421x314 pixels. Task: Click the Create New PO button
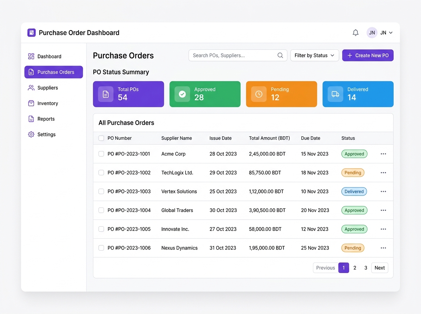[368, 55]
